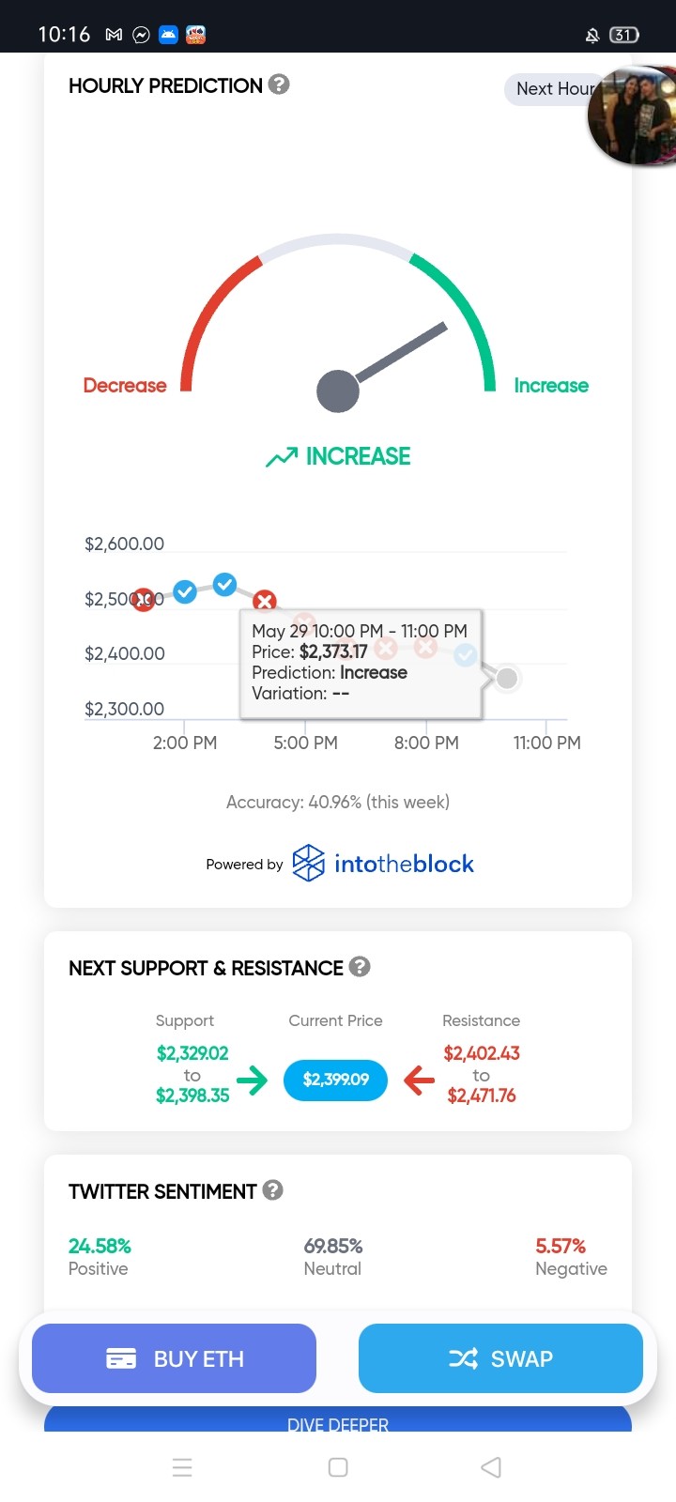This screenshot has height=1502, width=676.
Task: Open the floating chat head photo
Action: tap(631, 116)
